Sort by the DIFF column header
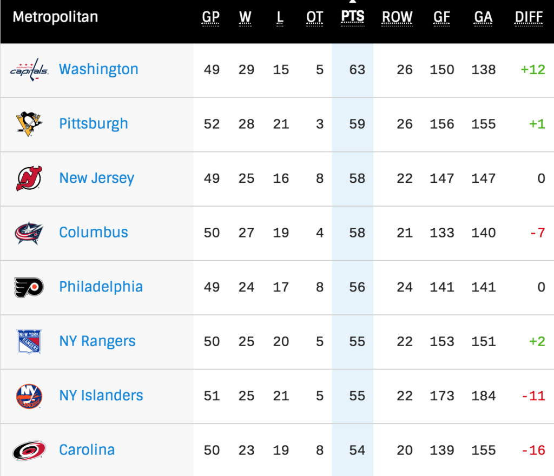 tap(529, 17)
